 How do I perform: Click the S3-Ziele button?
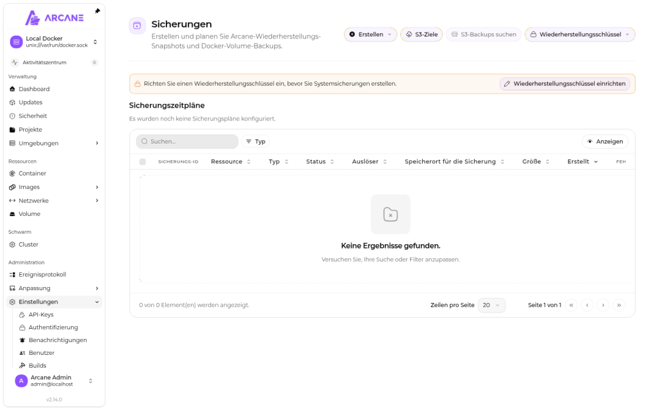pos(422,35)
